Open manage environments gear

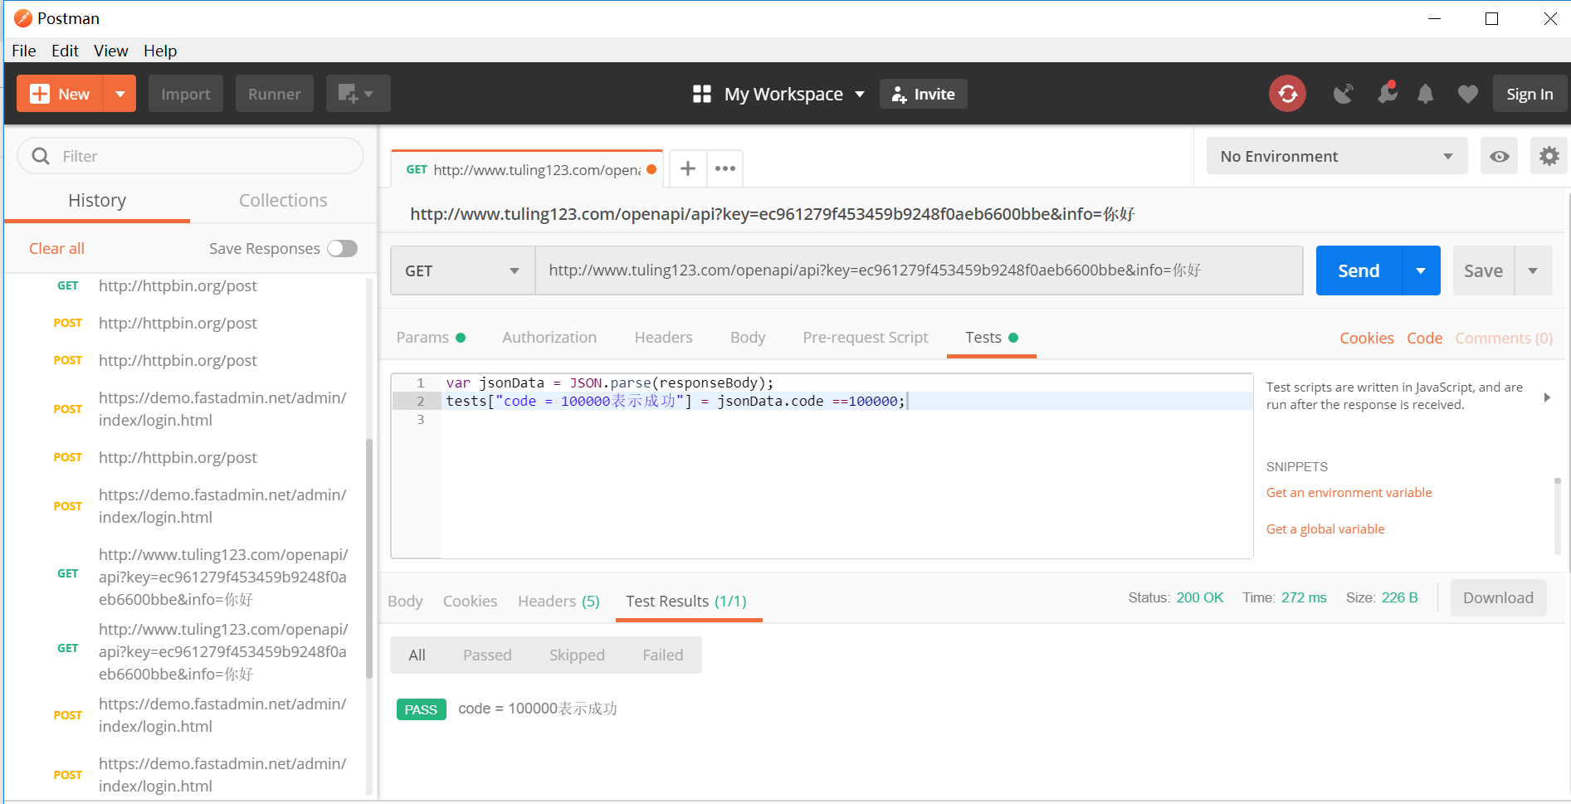1549,156
